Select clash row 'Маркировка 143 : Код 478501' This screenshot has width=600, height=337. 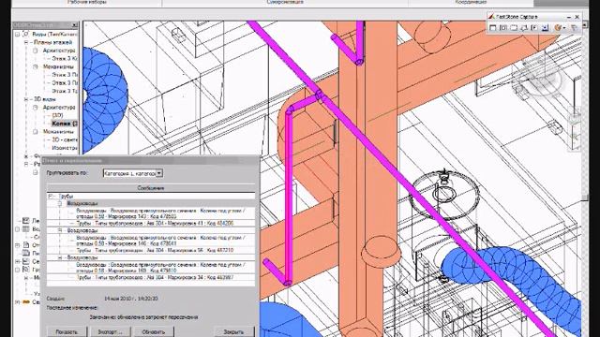(160, 213)
